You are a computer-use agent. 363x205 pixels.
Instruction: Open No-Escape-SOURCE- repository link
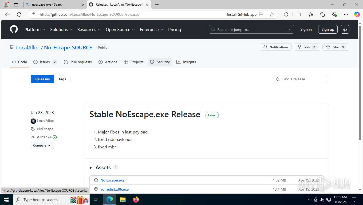[69, 48]
